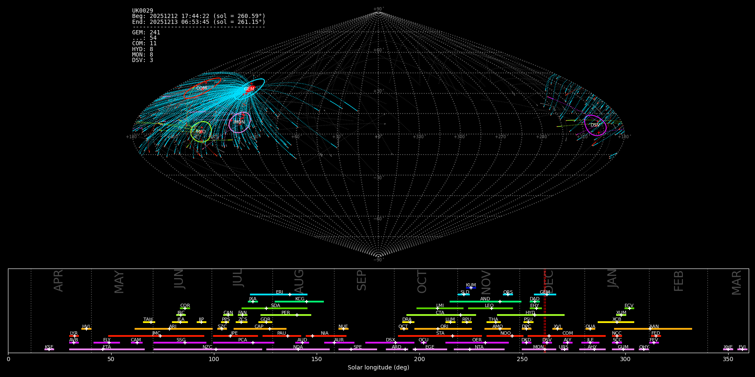Viewport: 755px width, 377px height.
Task: Click the COM radiant label inside red ellipse
Action: tap(201, 88)
